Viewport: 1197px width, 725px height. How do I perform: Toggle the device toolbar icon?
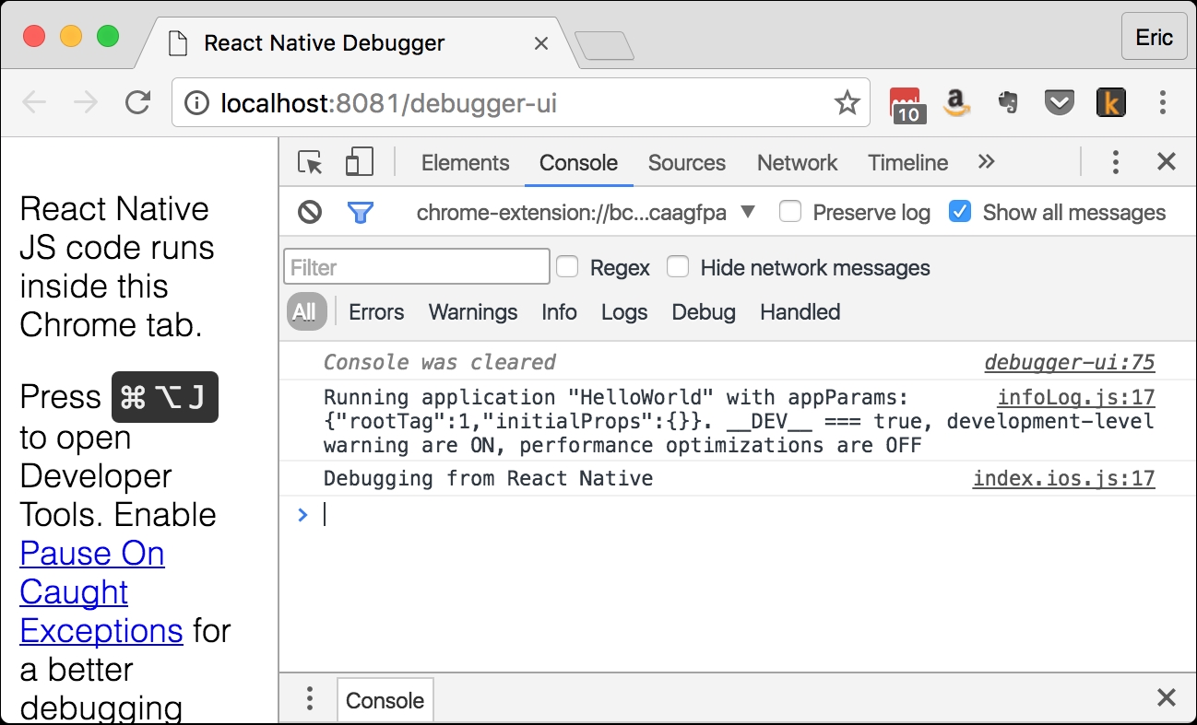coord(359,162)
